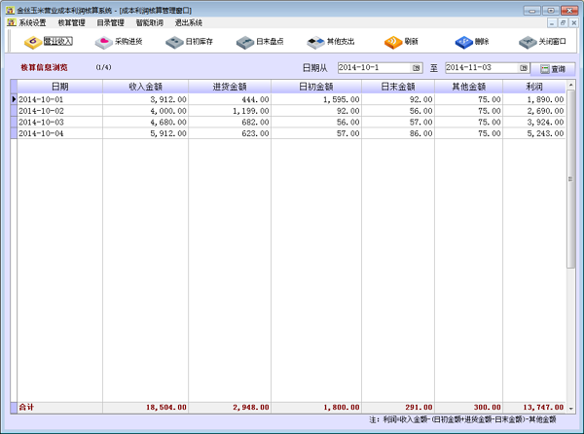Click the table's vertical scrollbar down arrow
This screenshot has width=584, height=434.
click(570, 409)
